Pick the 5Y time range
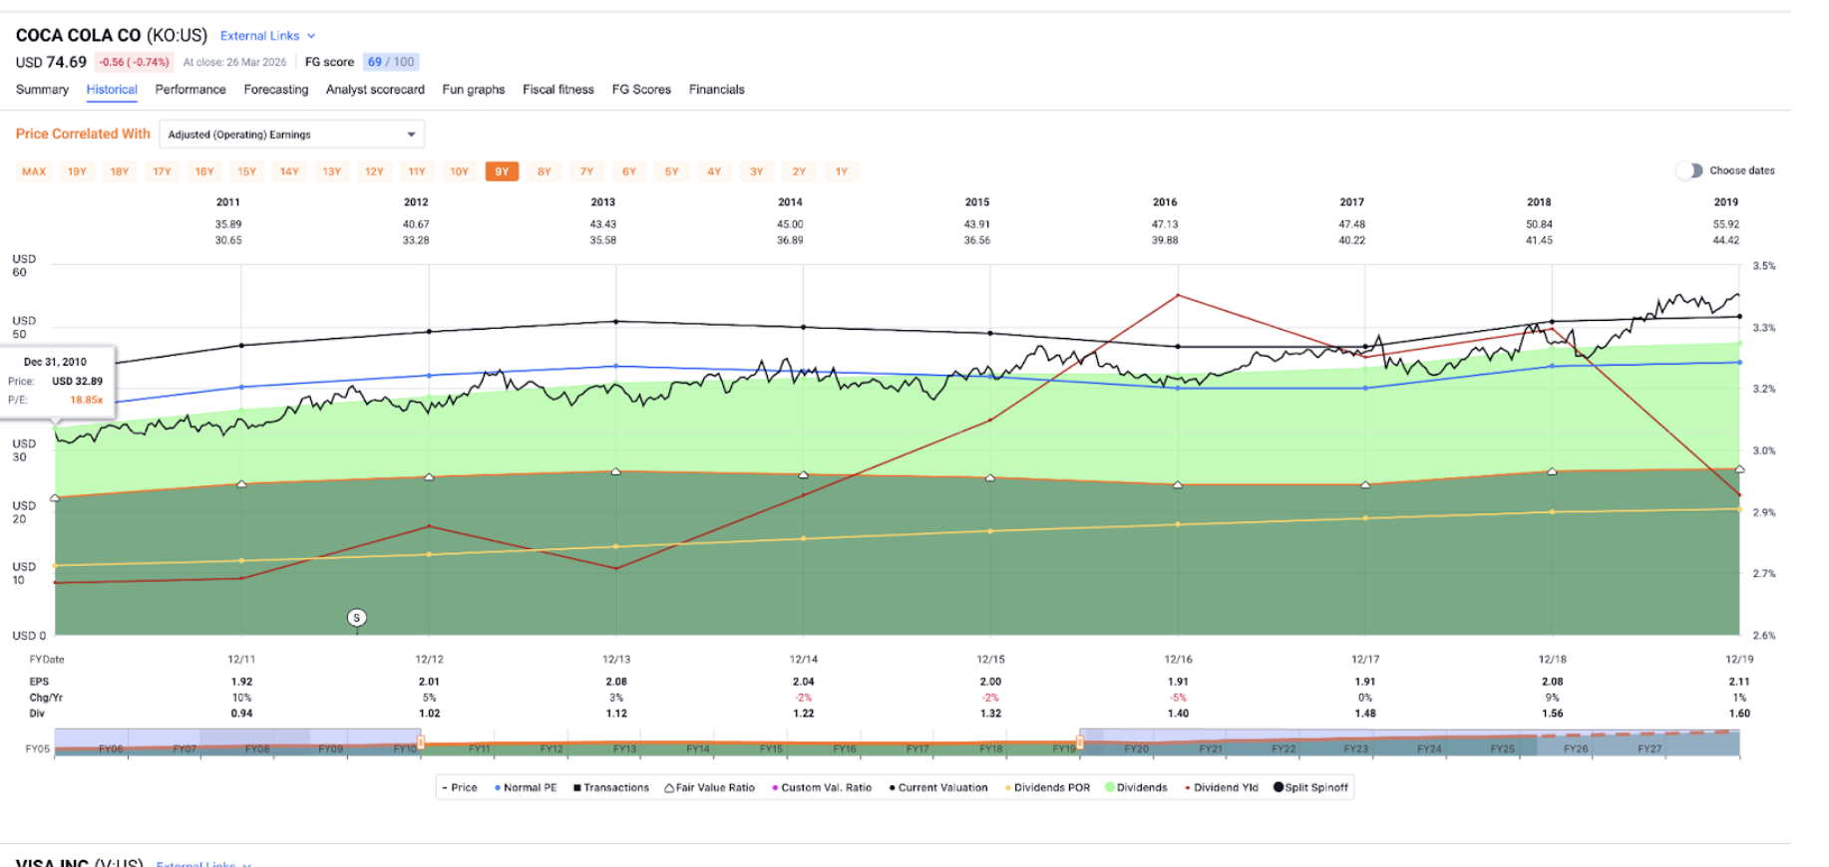 pyautogui.click(x=672, y=171)
